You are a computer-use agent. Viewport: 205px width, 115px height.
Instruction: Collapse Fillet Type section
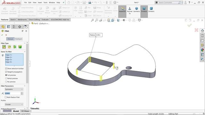pyautogui.click(x=25, y=43)
